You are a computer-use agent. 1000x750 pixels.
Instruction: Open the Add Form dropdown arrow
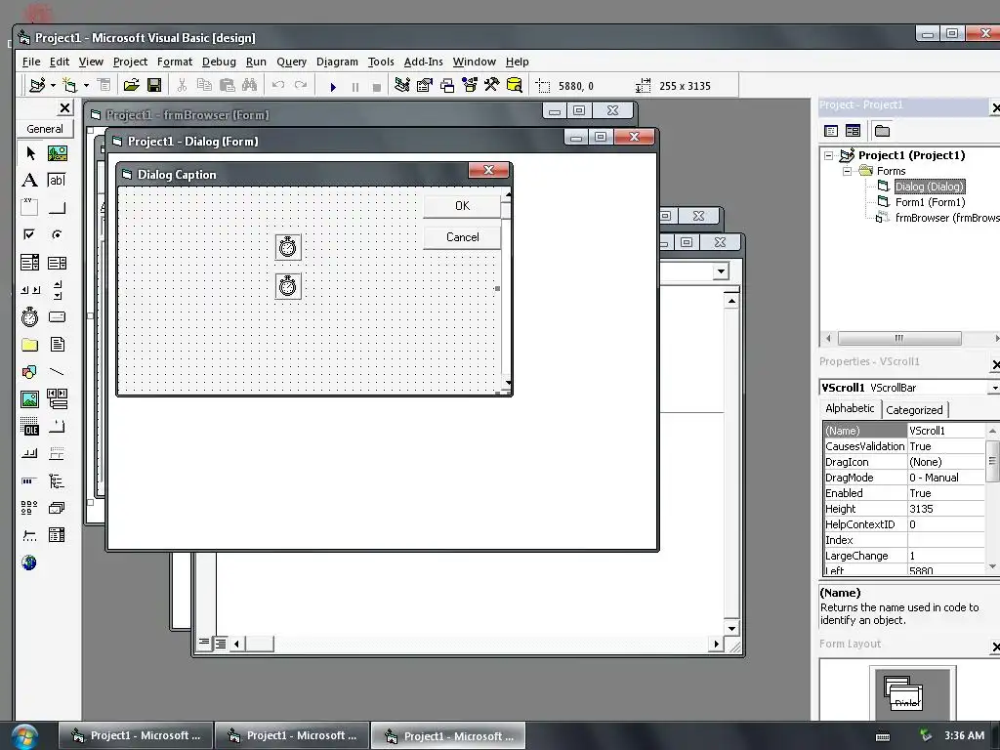point(86,86)
